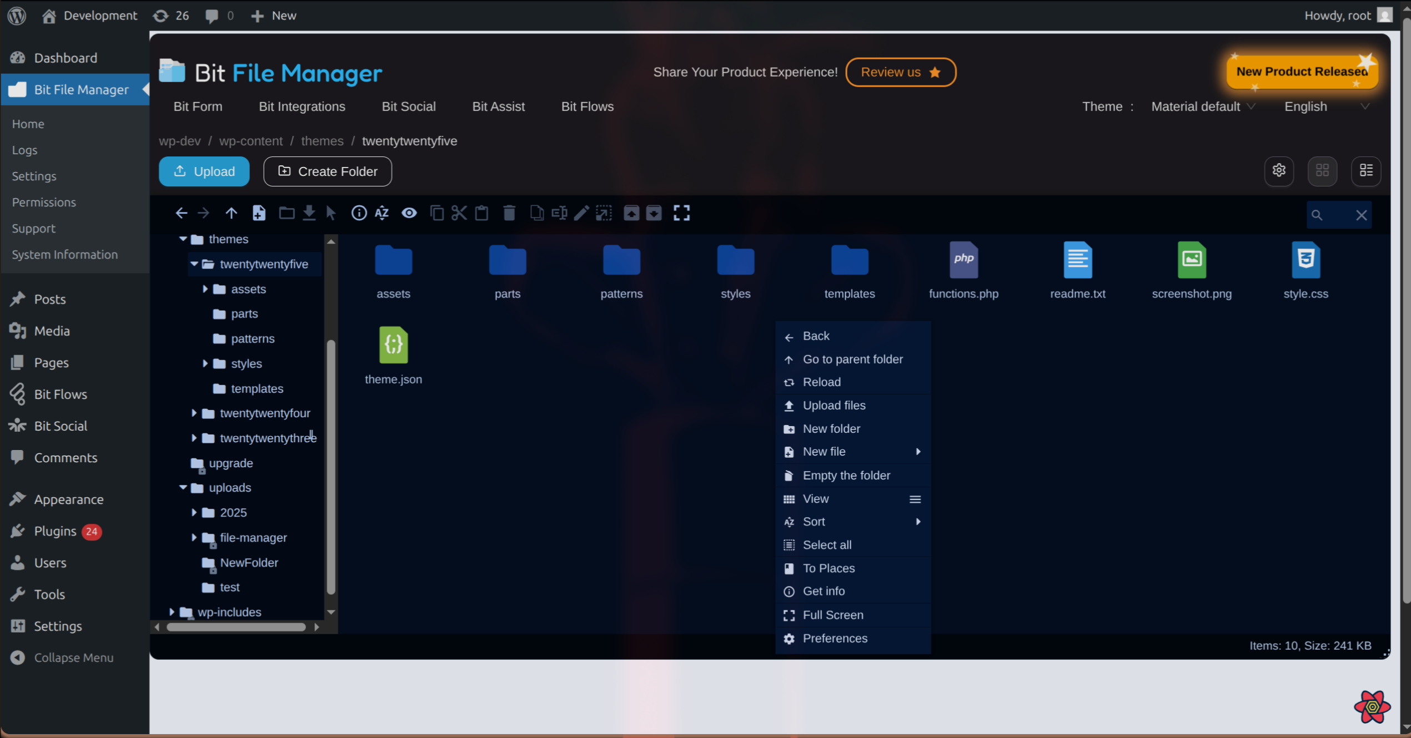Enter fullscreen mode via the toolbar icon
1411x738 pixels.
click(682, 213)
